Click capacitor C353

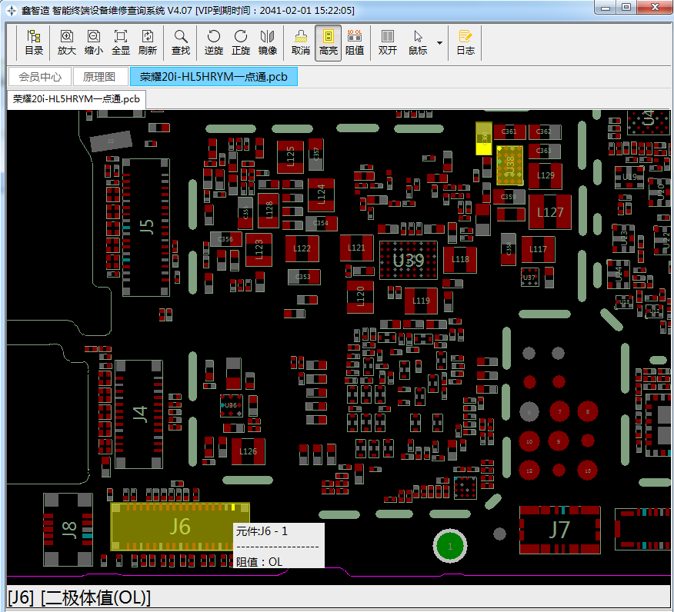pyautogui.click(x=304, y=277)
